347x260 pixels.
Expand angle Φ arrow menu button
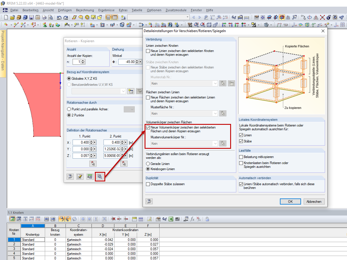coord(141,62)
